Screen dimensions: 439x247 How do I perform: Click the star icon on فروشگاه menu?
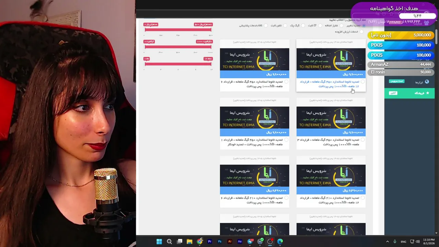pyautogui.click(x=427, y=93)
